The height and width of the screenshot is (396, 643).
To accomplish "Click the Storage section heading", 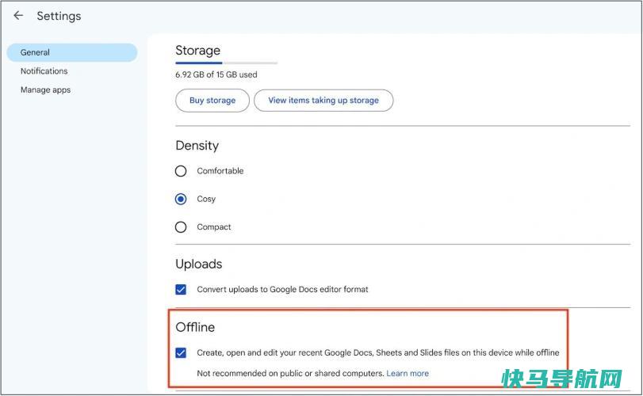I will click(197, 51).
